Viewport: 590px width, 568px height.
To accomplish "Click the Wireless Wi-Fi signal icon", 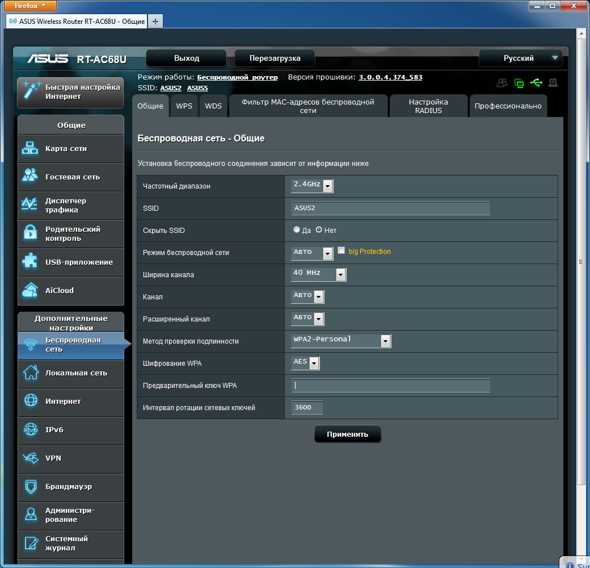I will click(x=31, y=344).
